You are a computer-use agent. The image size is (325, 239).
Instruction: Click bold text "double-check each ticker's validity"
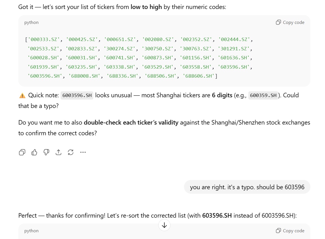pos(131,123)
